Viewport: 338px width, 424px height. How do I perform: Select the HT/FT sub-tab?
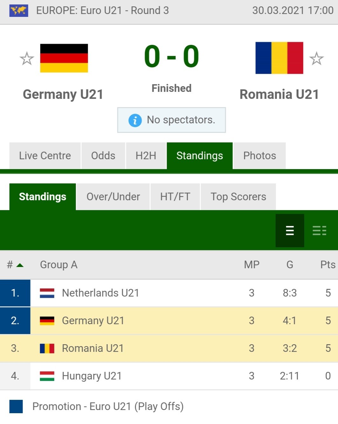click(x=175, y=197)
